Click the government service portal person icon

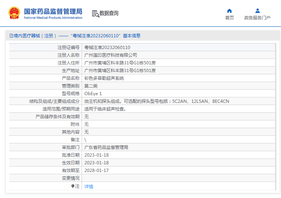[258, 11]
